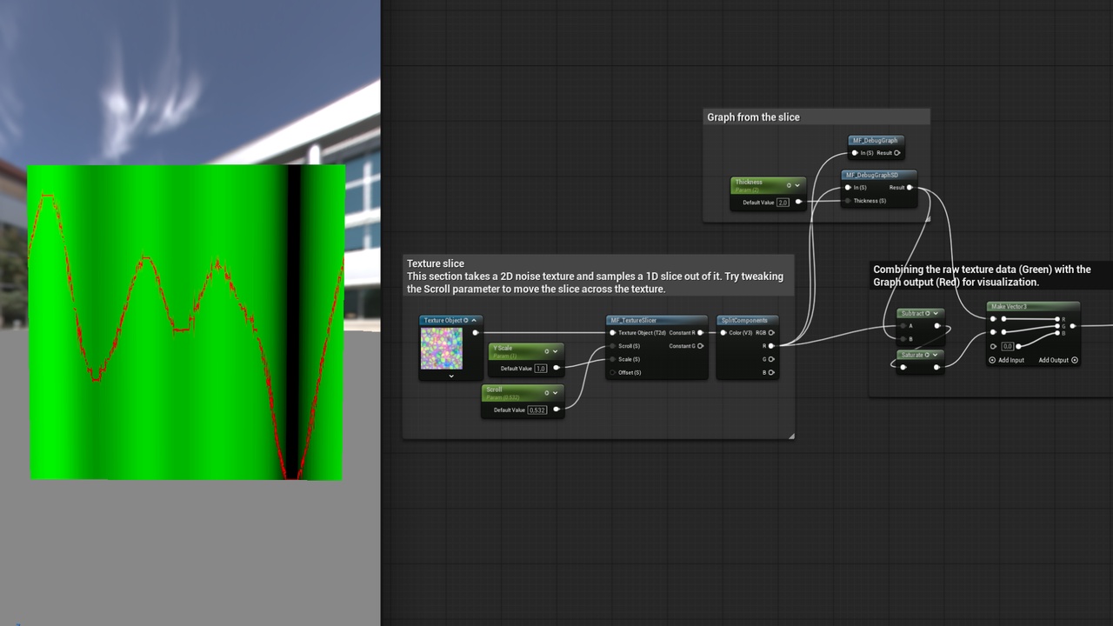The height and width of the screenshot is (626, 1113).
Task: Click the Result pin on MF_DebugGraphSD
Action: pyautogui.click(x=910, y=187)
